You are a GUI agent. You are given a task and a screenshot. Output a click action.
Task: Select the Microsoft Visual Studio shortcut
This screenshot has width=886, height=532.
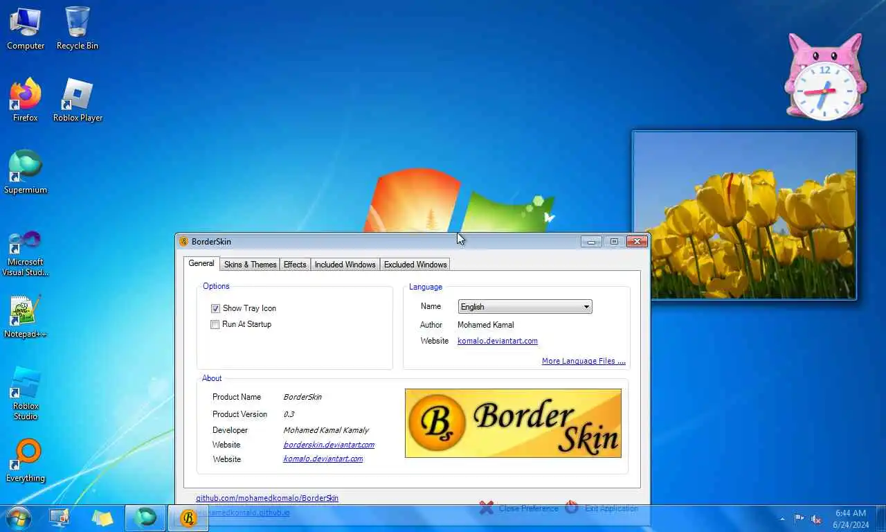point(26,254)
